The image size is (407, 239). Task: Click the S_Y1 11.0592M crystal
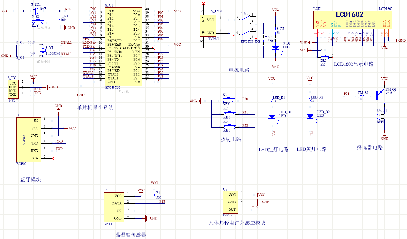tap(43, 51)
